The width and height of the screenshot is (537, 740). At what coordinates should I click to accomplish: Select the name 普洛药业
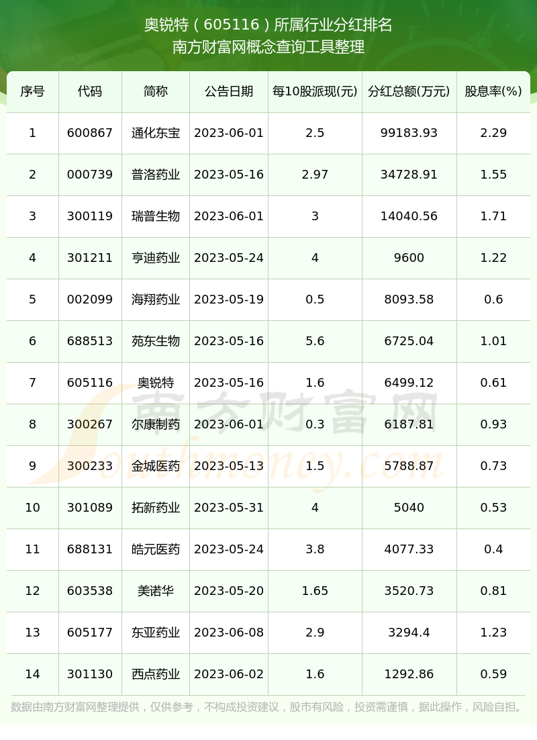tap(156, 175)
